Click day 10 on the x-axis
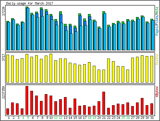The width and height of the screenshot is (160, 121). click(x=51, y=118)
